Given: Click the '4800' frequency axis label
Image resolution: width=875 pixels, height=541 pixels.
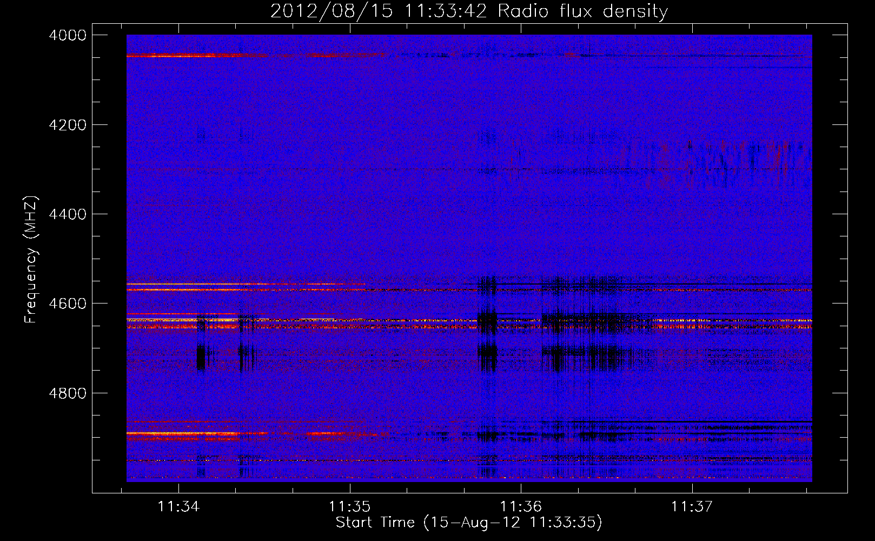Looking at the screenshot, I should pos(68,393).
